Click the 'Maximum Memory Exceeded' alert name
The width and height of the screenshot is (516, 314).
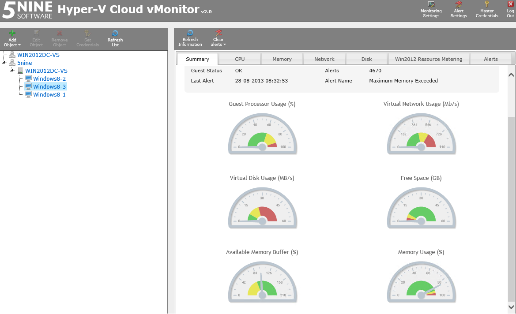pyautogui.click(x=403, y=81)
